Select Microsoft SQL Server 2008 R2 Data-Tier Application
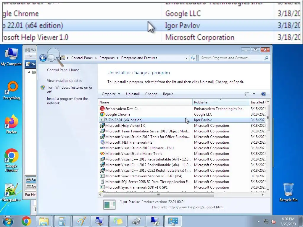The height and width of the screenshot is (227, 303). point(148,182)
